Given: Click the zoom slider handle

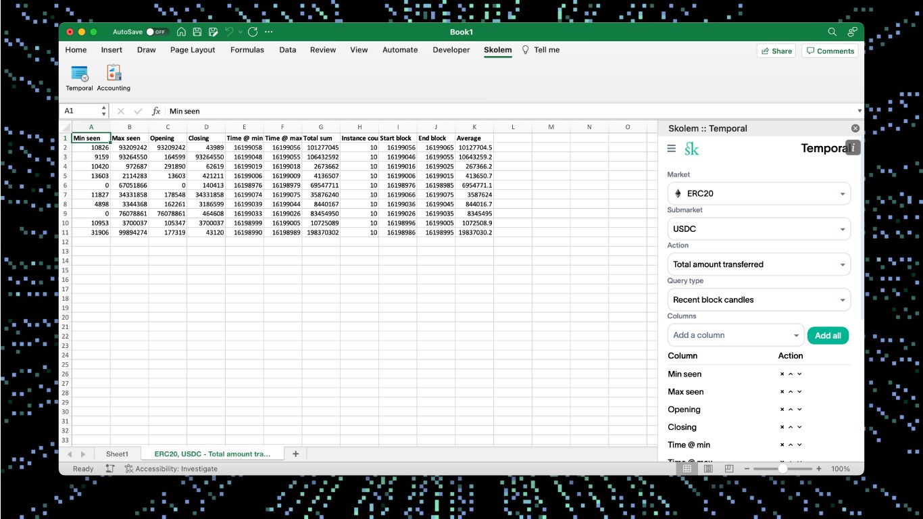Looking at the screenshot, I should pyautogui.click(x=782, y=468).
